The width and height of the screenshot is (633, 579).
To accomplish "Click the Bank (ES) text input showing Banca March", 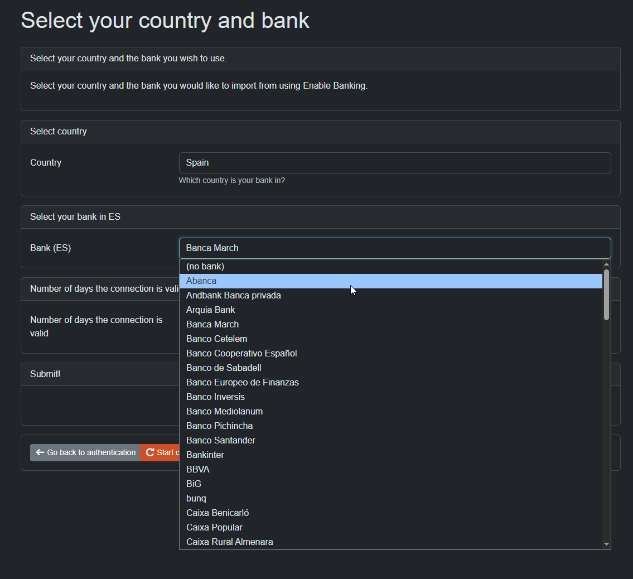I will (x=395, y=248).
